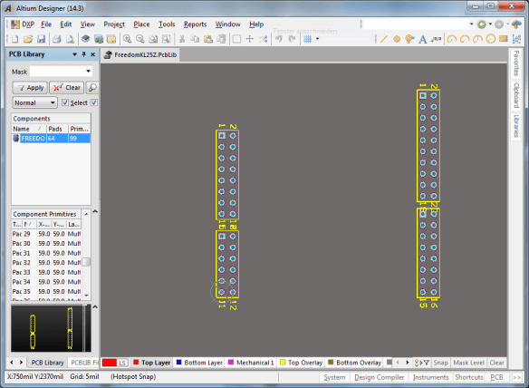Select the Place Via tool
The width and height of the screenshot is (529, 388).
pos(409,39)
